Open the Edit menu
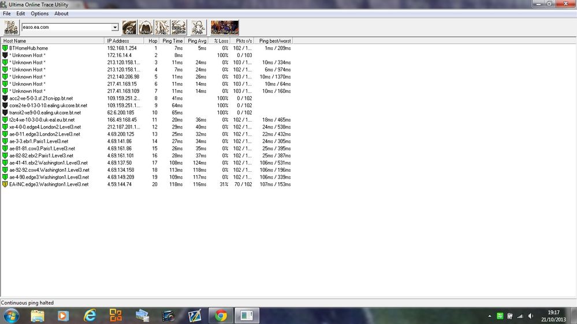This screenshot has width=577, height=324. click(x=21, y=14)
